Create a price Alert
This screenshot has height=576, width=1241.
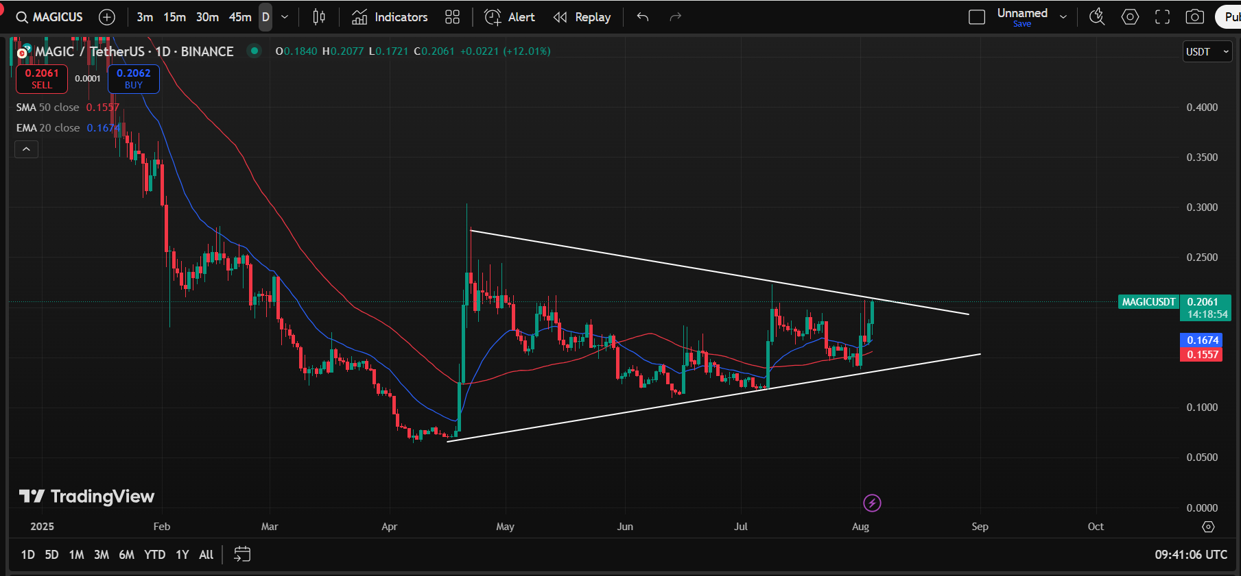(x=510, y=17)
